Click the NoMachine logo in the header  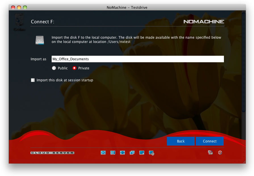[x=204, y=22]
